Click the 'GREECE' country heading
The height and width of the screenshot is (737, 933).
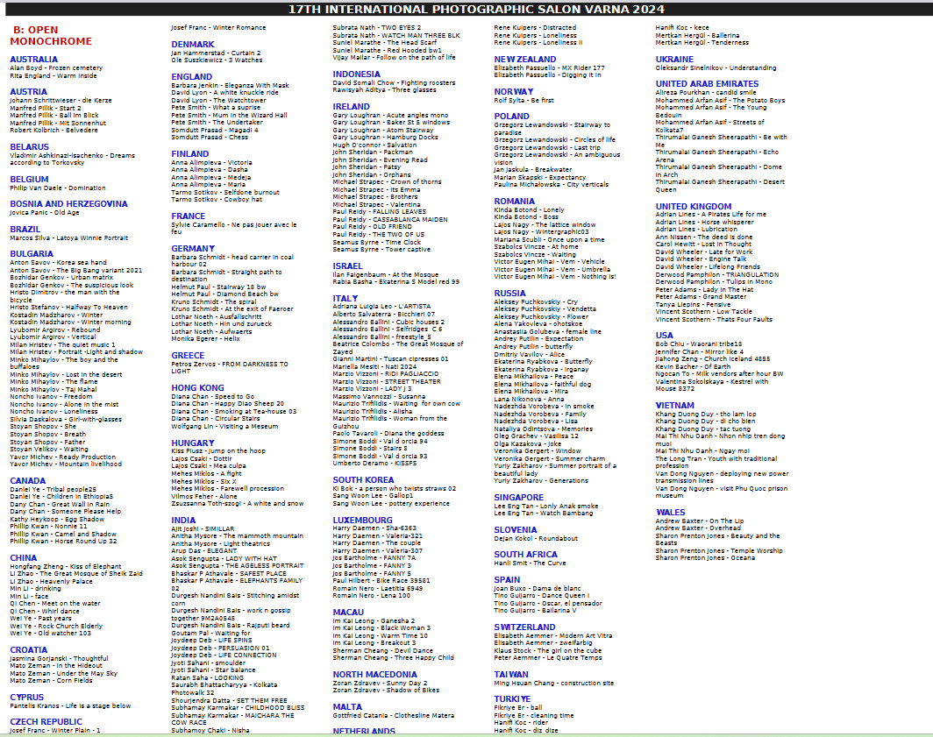tap(188, 356)
